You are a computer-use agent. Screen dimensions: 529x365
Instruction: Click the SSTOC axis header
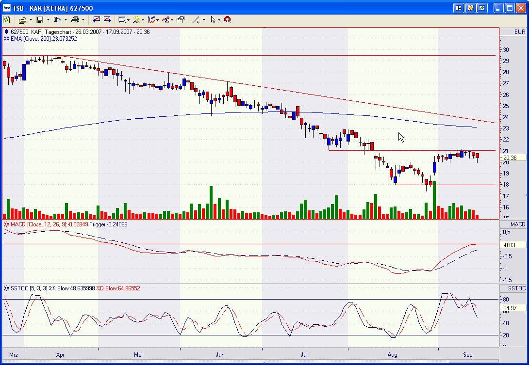pyautogui.click(x=516, y=288)
